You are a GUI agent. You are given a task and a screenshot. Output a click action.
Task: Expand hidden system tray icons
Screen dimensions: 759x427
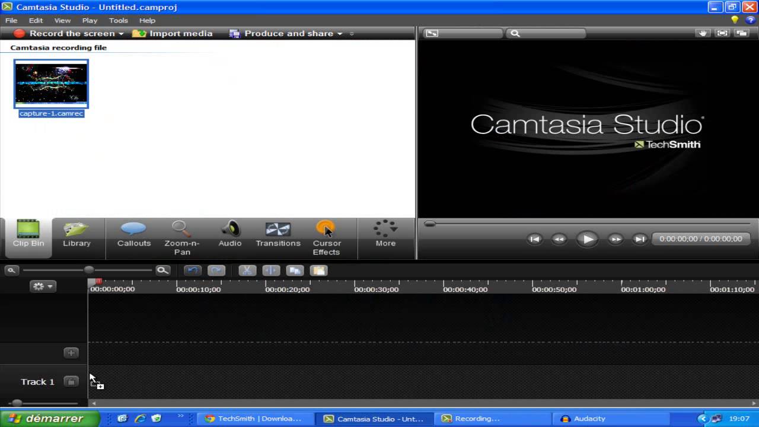pos(703,419)
